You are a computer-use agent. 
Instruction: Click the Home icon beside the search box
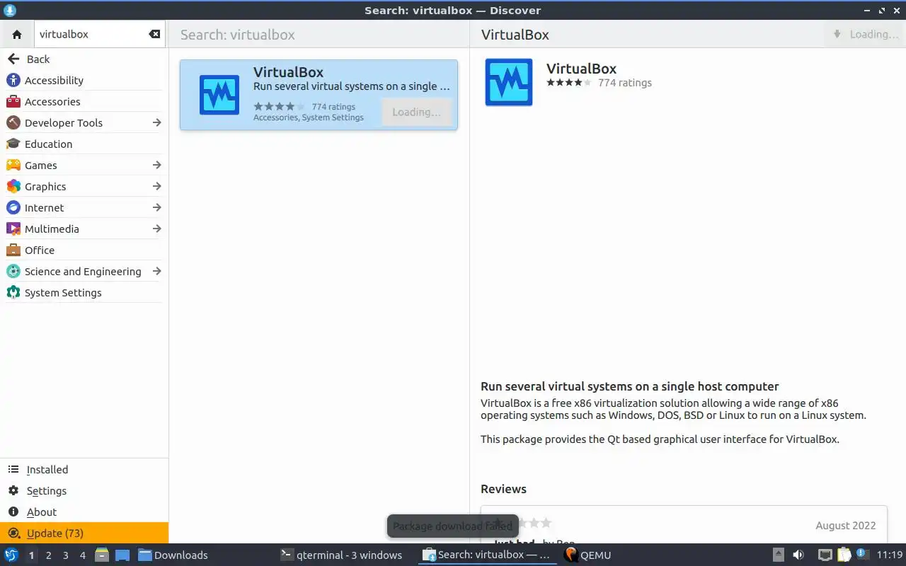click(17, 34)
